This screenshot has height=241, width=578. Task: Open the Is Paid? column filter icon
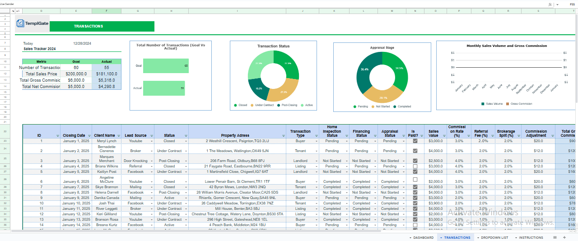(x=421, y=135)
